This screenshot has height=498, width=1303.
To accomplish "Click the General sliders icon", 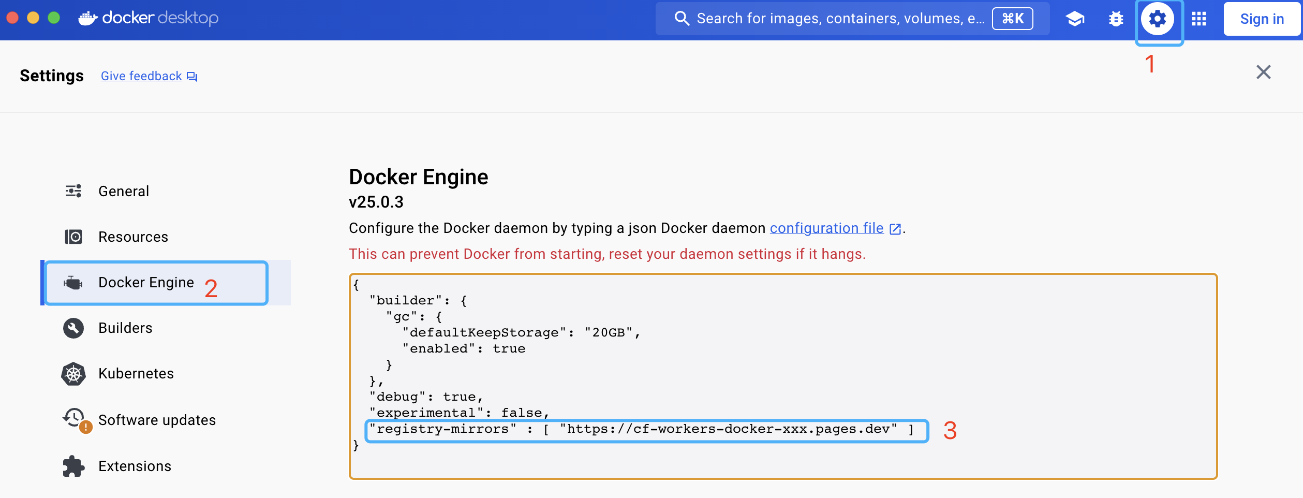I will (x=73, y=191).
